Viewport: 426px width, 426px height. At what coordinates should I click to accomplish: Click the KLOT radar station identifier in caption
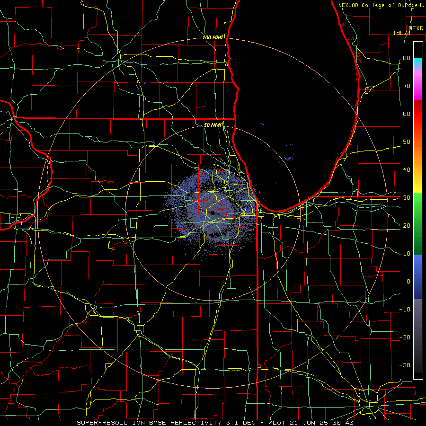276,423
